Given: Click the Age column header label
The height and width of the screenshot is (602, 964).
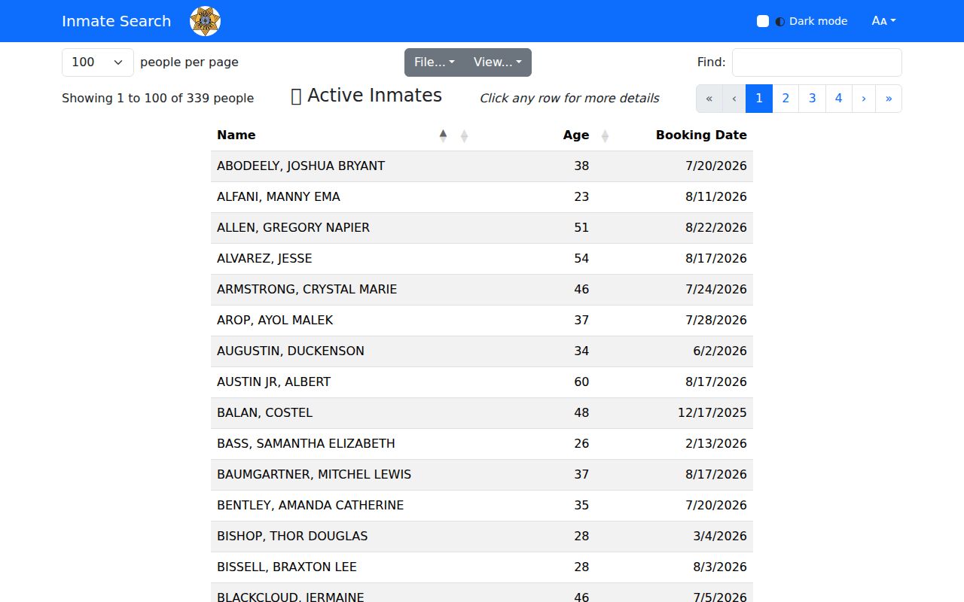Looking at the screenshot, I should [x=576, y=135].
